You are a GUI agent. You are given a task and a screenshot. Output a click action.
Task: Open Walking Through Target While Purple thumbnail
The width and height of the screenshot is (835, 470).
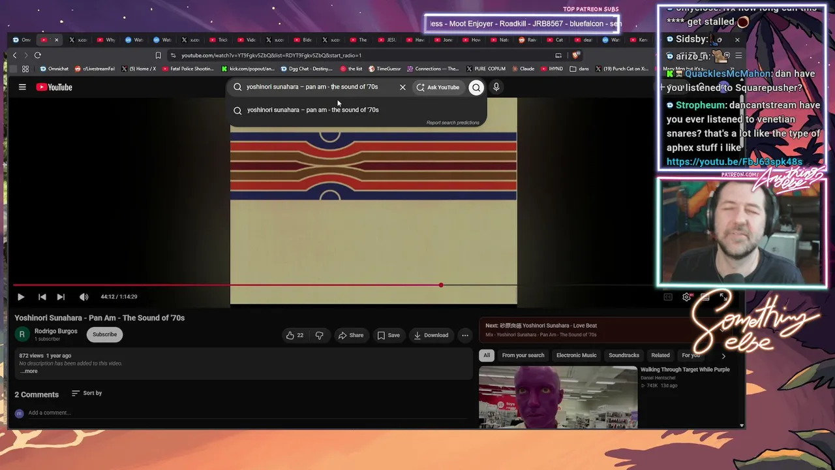point(558,397)
